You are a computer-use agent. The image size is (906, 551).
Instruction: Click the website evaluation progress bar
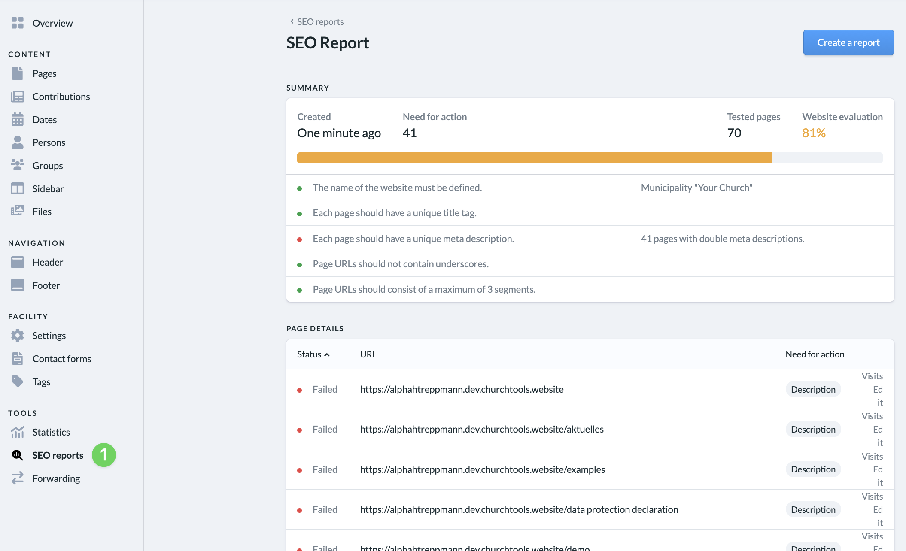(x=590, y=158)
